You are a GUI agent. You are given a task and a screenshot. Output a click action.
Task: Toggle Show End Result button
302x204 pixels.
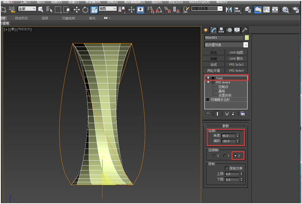tap(217, 114)
